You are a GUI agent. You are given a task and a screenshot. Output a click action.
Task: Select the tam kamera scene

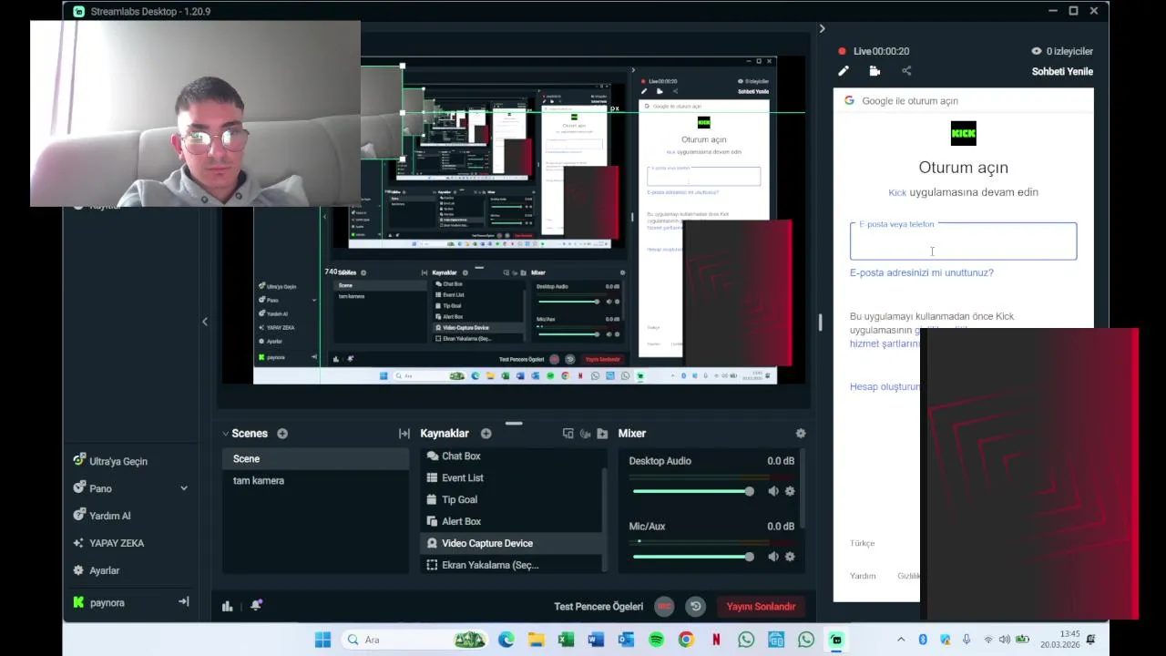pyautogui.click(x=315, y=480)
